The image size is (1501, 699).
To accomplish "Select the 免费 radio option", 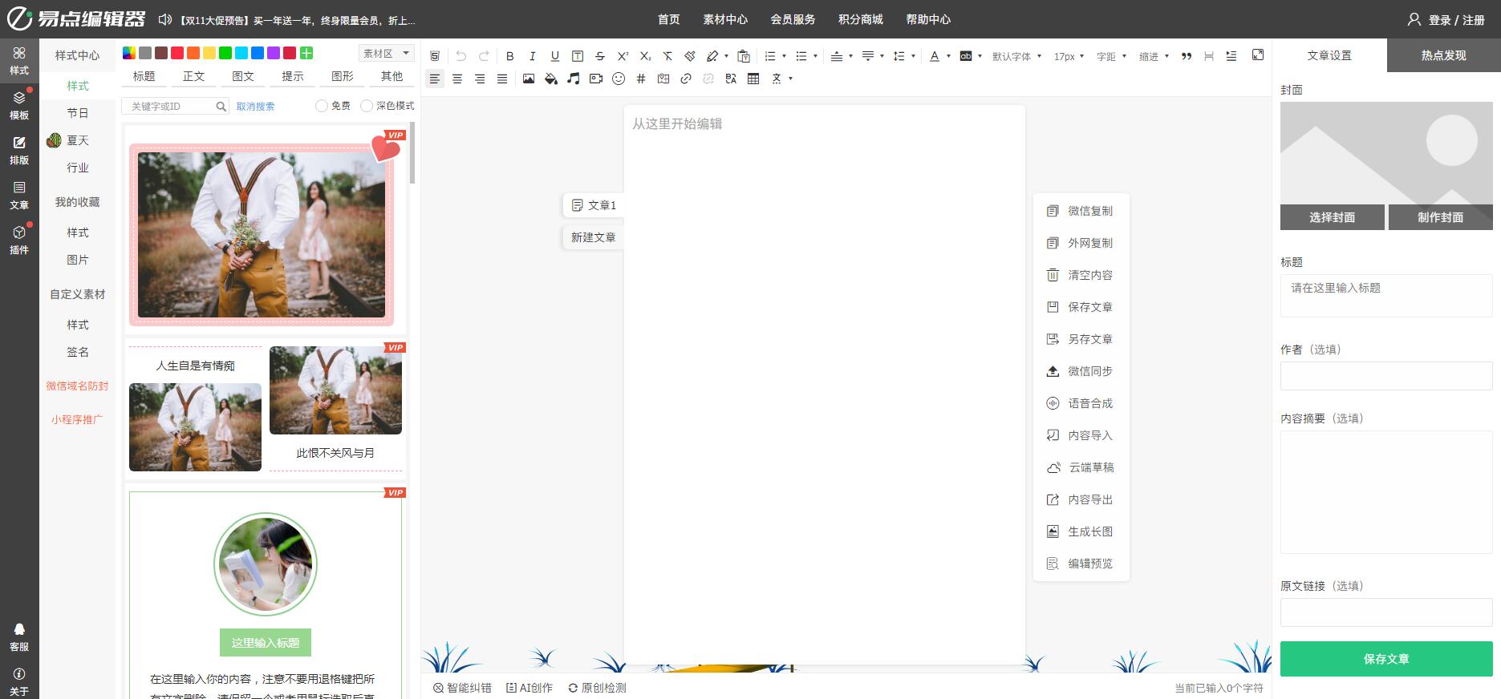I will coord(322,105).
